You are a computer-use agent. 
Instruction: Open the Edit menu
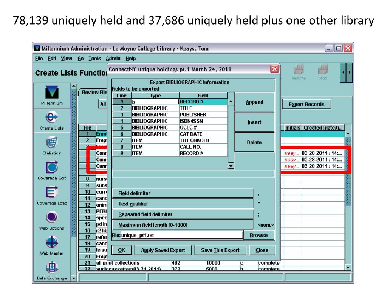[52, 59]
